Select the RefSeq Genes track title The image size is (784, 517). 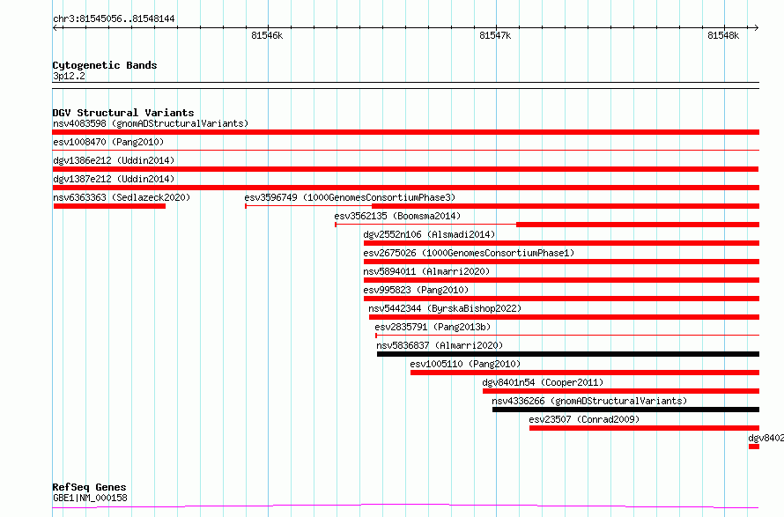point(90,487)
